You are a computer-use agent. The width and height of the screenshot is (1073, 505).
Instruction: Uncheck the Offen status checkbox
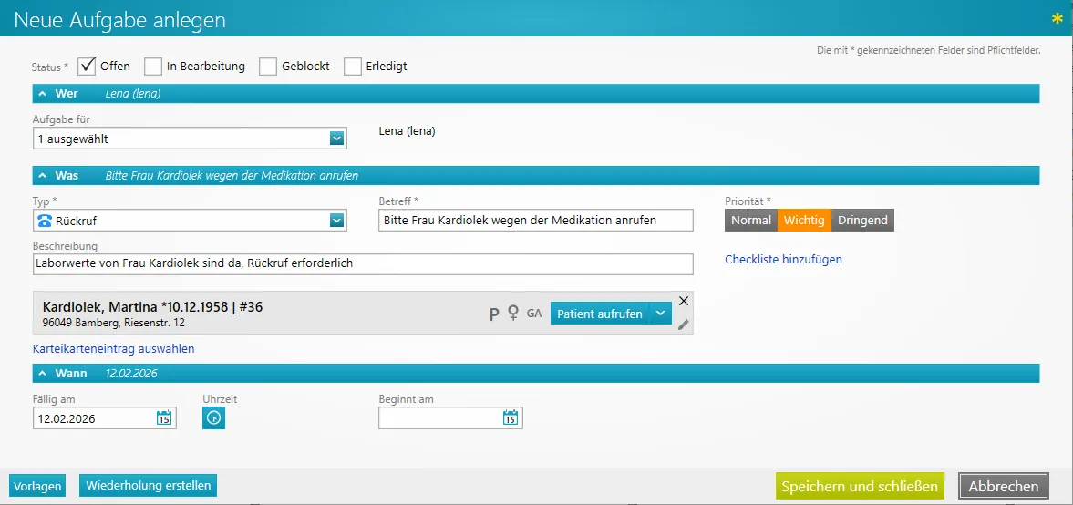pos(88,66)
